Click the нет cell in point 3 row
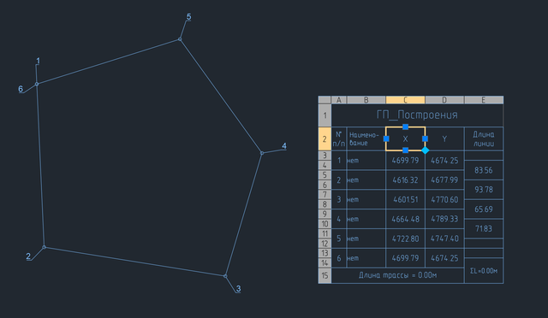The height and width of the screenshot is (318, 548). pyautogui.click(x=366, y=200)
